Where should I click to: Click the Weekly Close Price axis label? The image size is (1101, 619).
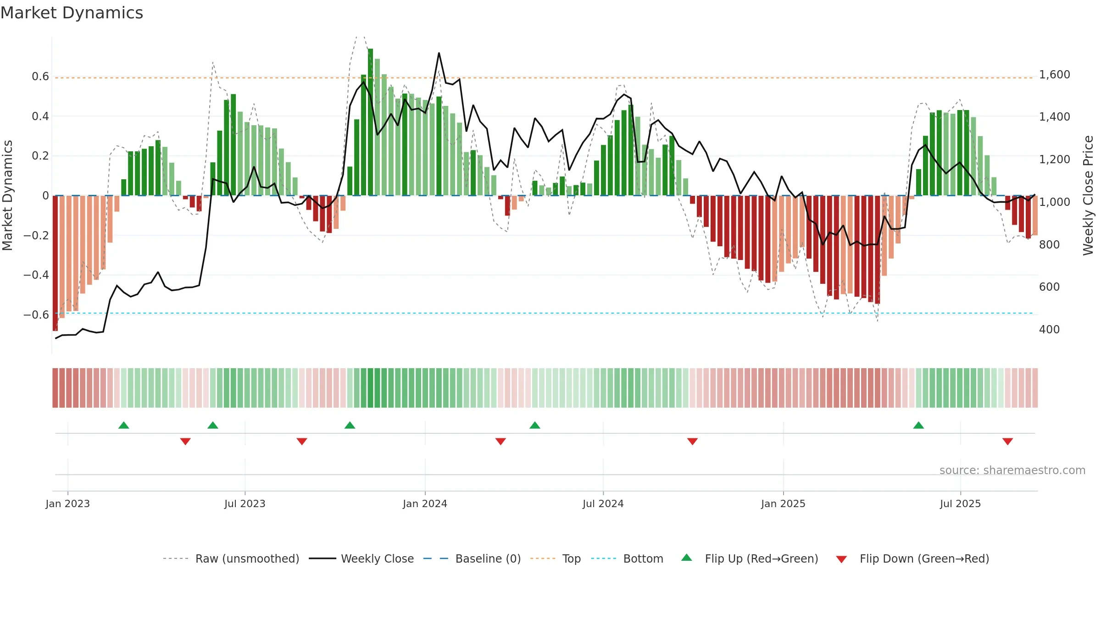tap(1088, 195)
